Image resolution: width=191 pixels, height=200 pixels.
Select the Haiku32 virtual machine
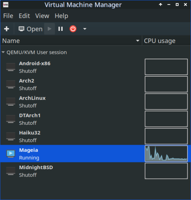click(x=95, y=137)
